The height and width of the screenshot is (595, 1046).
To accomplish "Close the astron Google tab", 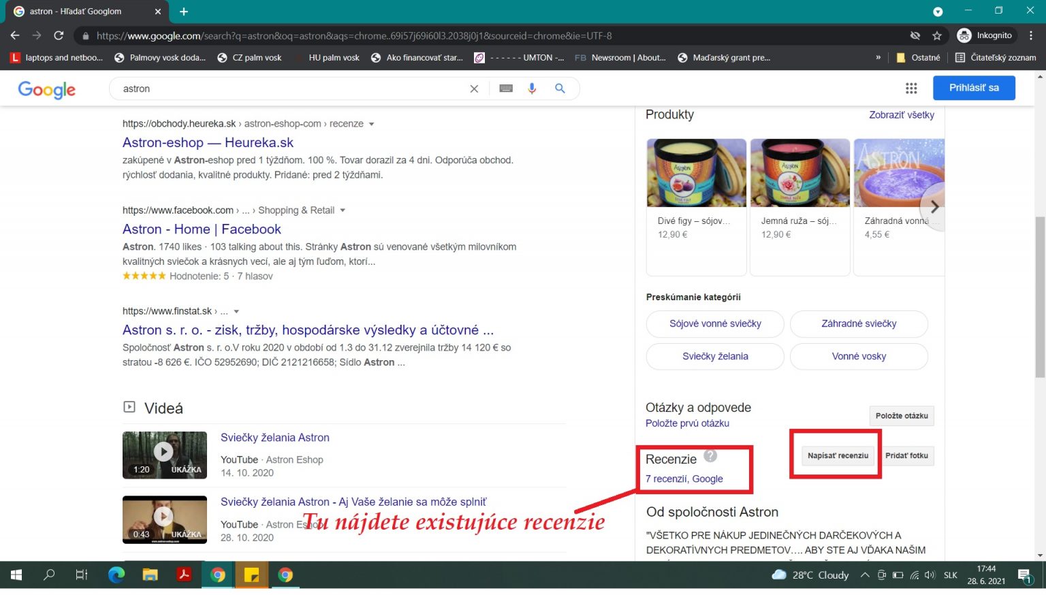I will click(158, 12).
